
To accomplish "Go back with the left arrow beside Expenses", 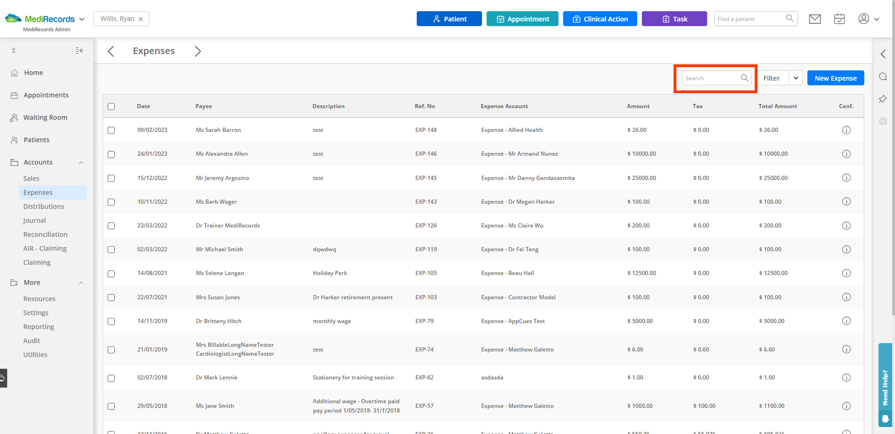I will click(x=111, y=51).
